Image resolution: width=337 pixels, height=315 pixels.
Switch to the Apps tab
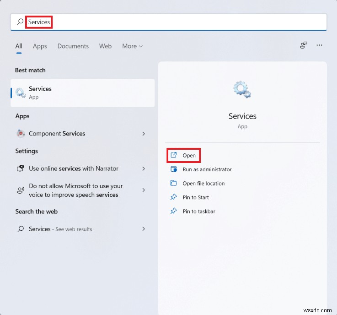pyautogui.click(x=40, y=46)
